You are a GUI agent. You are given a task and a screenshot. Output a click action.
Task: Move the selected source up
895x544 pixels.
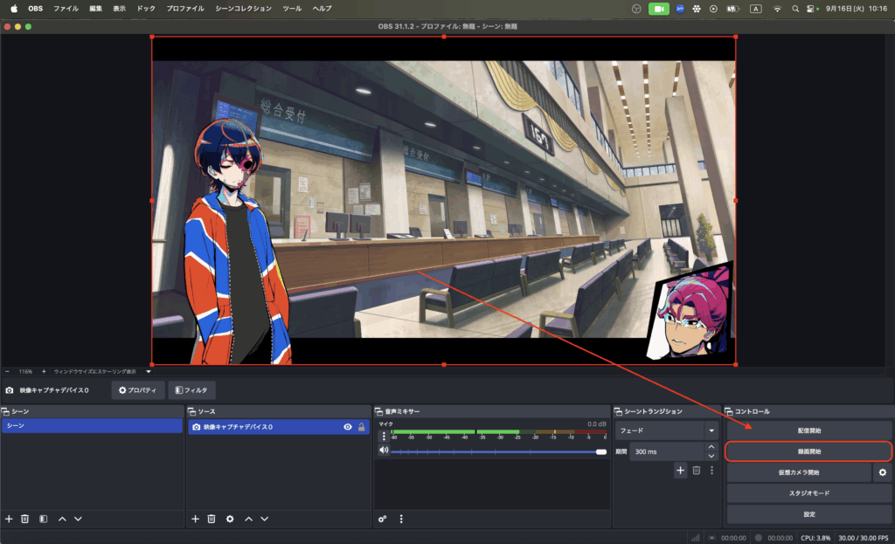(248, 519)
